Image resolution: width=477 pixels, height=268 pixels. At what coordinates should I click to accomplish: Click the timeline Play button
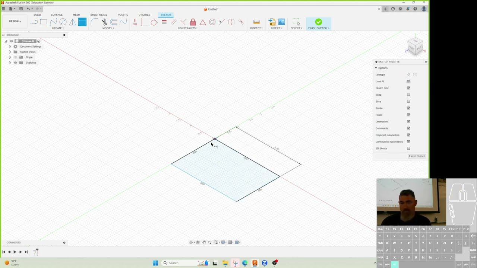(x=15, y=252)
